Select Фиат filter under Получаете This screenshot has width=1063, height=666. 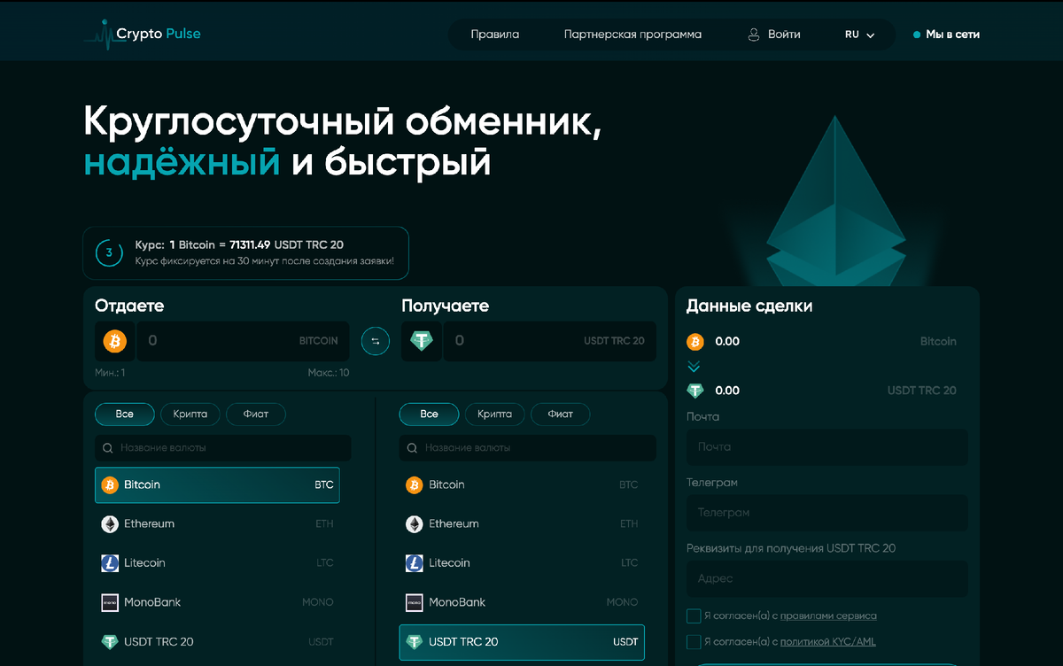click(x=560, y=414)
